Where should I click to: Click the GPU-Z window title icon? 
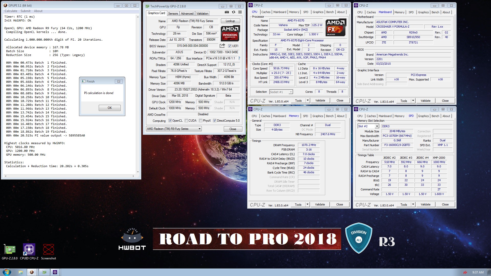coord(147,6)
